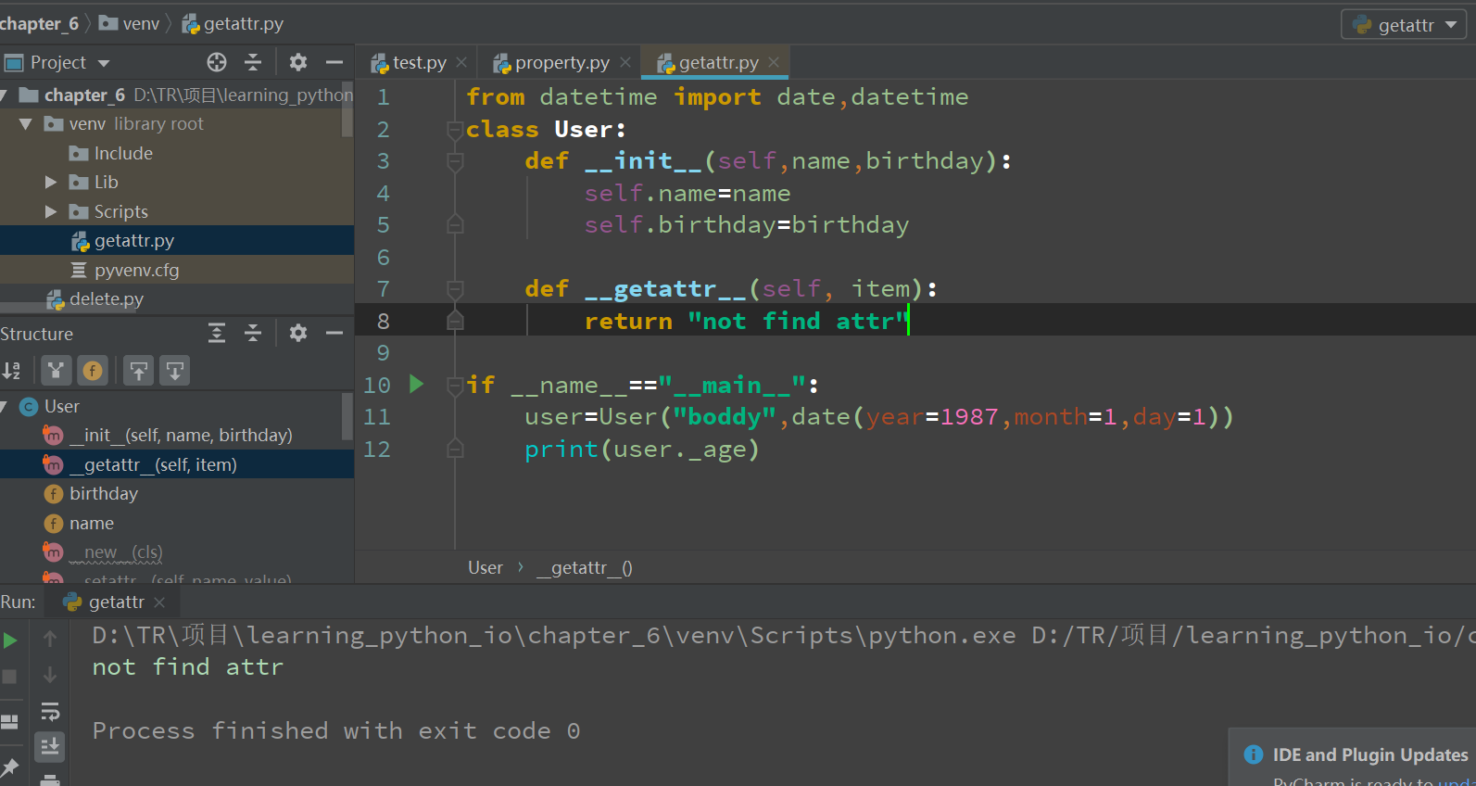Collapse all in Project panel toolbar
This screenshot has width=1476, height=786.
(253, 62)
